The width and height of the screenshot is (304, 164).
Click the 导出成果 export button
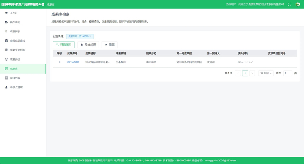pos(88,45)
